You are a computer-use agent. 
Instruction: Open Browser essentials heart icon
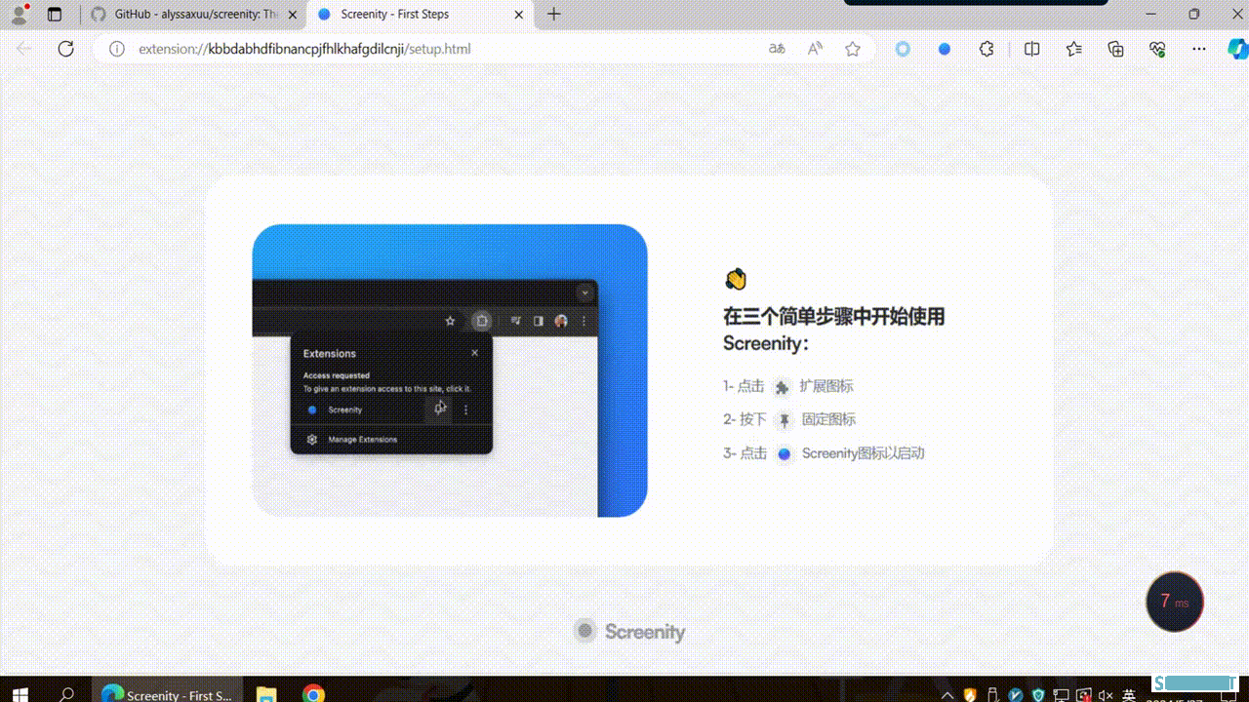point(1158,49)
